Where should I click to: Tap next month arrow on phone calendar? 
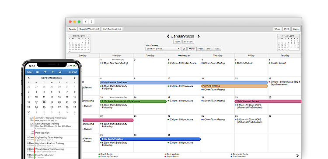tap(74, 78)
